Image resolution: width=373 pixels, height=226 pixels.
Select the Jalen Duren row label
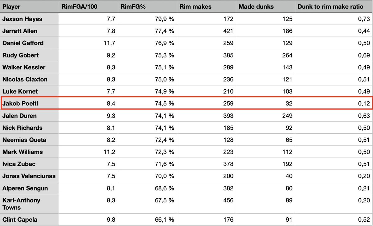[30, 116]
